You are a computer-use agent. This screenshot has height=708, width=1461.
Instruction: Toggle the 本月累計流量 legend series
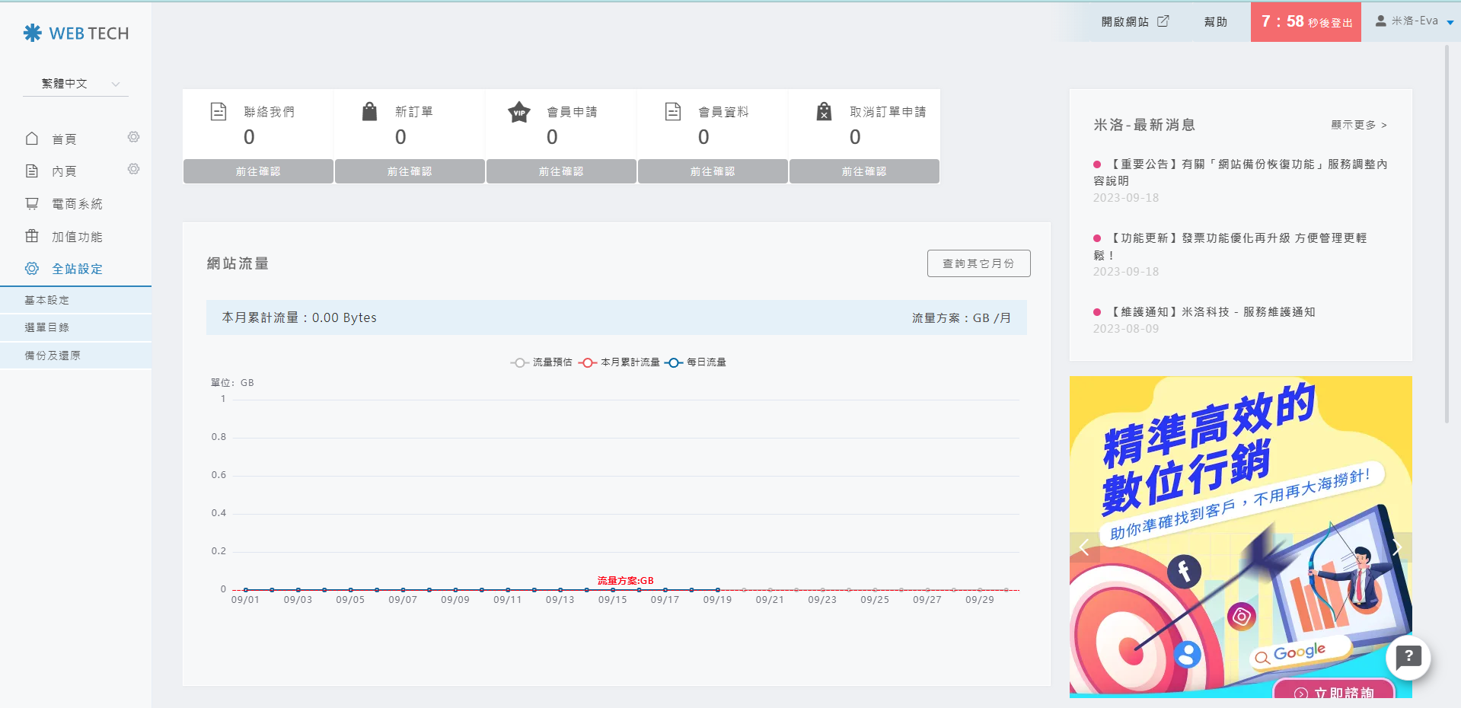(619, 362)
